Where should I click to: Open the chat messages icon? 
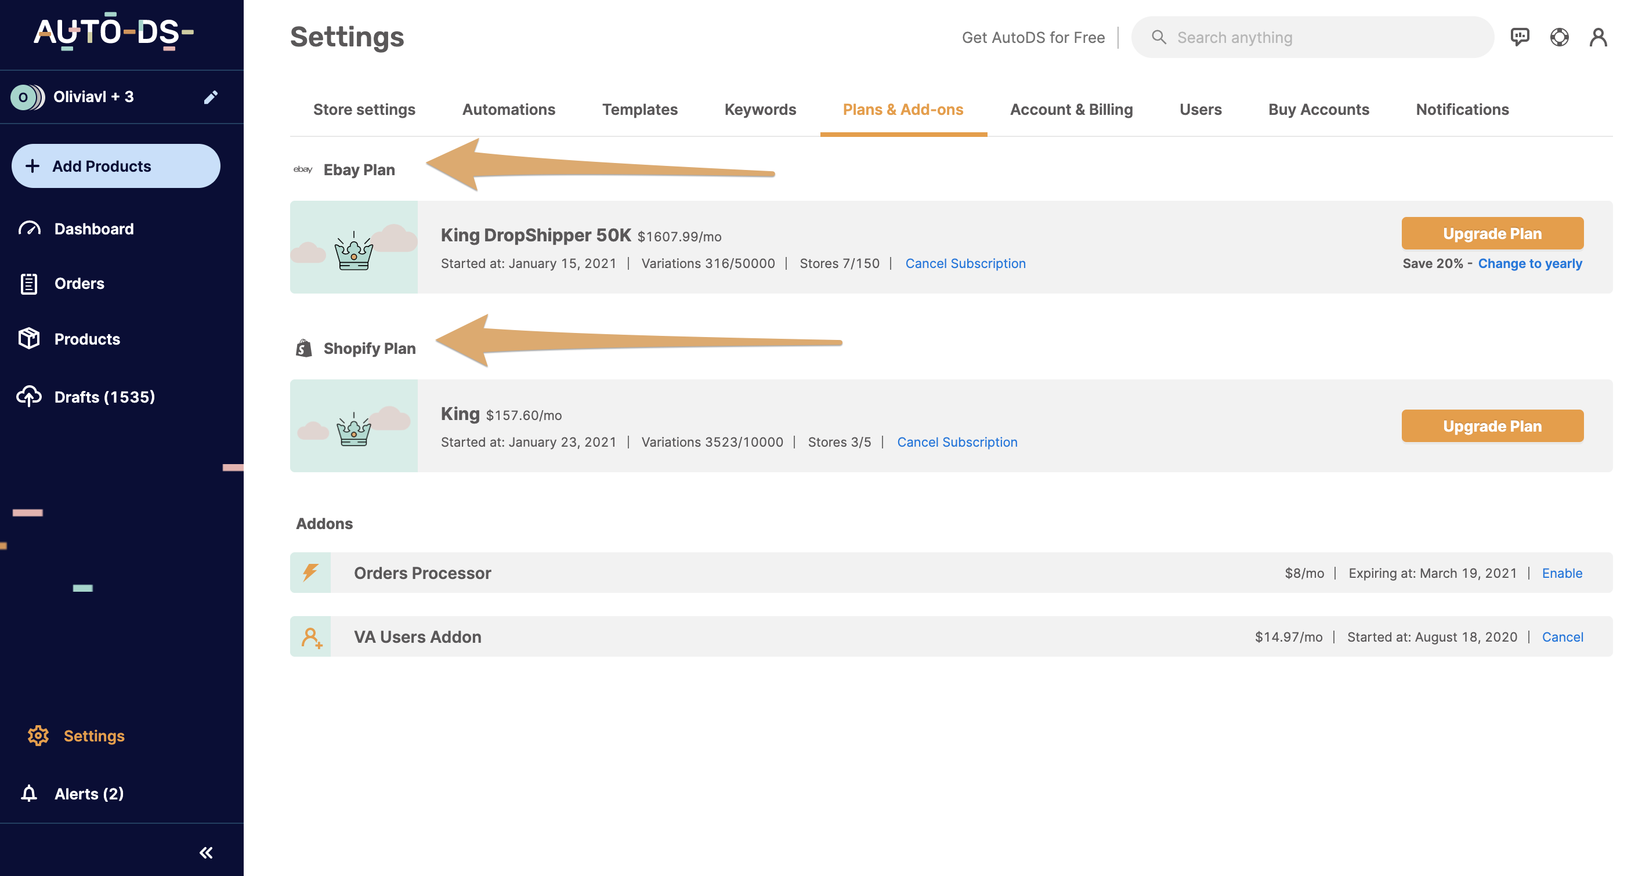1520,37
